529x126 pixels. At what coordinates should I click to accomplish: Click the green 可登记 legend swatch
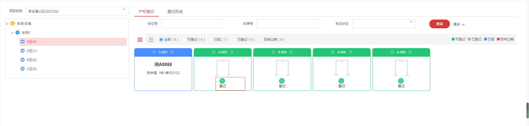pos(453,39)
